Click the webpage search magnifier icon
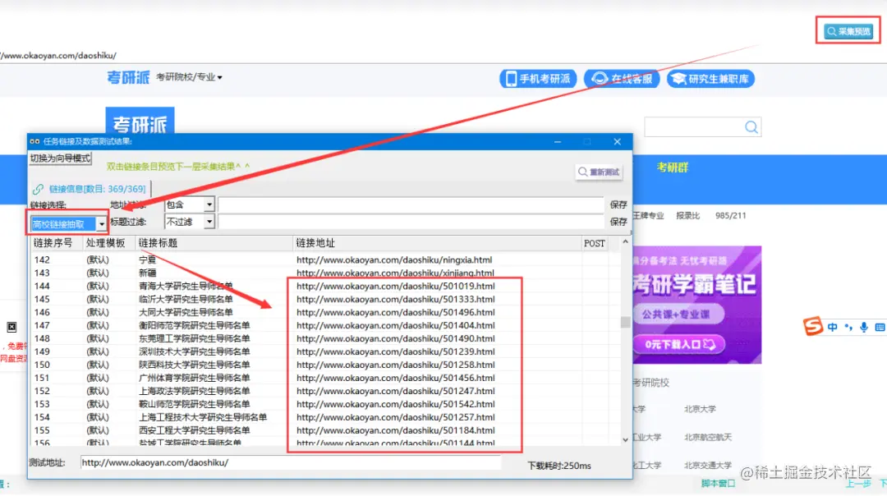This screenshot has width=887, height=496. click(751, 127)
